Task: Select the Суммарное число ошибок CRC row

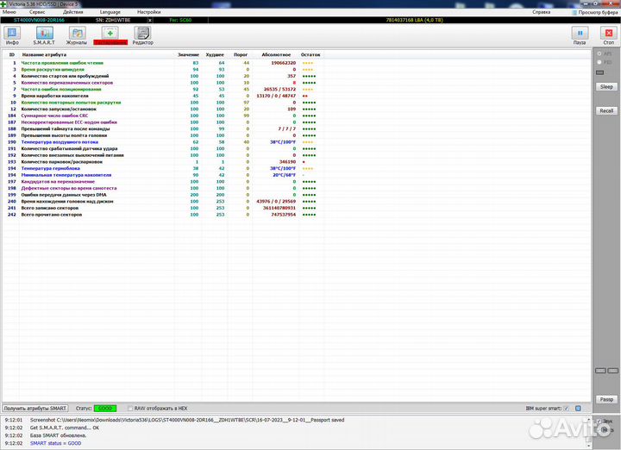Action: click(165, 116)
